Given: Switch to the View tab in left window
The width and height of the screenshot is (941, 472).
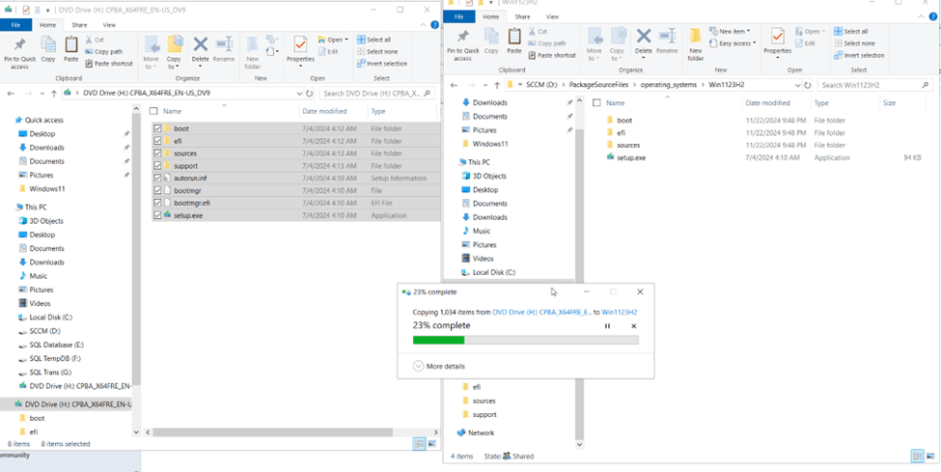Looking at the screenshot, I should point(109,24).
